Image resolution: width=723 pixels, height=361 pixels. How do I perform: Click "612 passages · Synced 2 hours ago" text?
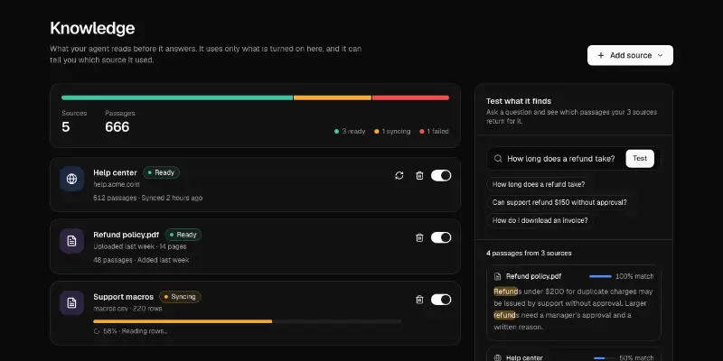[x=147, y=198]
